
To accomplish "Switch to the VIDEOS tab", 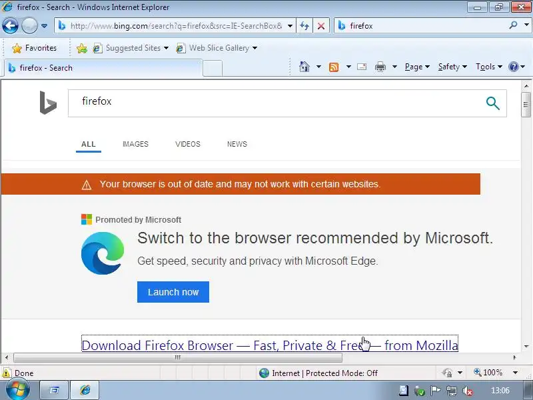I will [x=188, y=144].
